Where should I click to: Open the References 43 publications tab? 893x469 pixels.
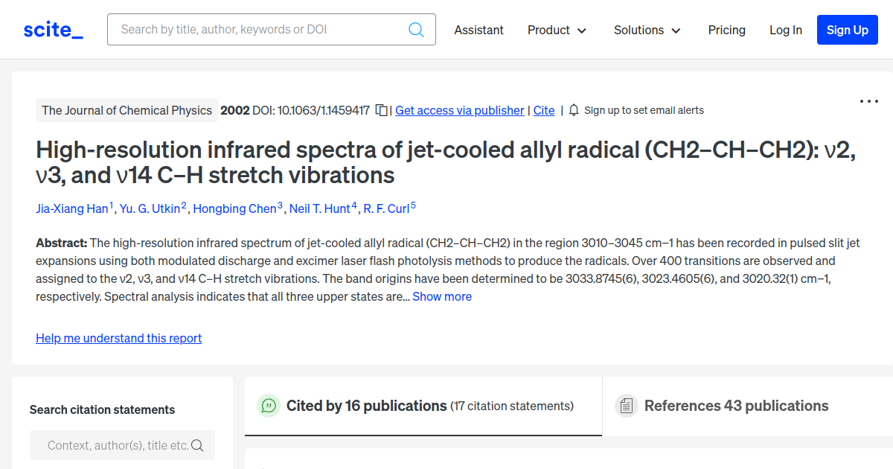coord(737,406)
